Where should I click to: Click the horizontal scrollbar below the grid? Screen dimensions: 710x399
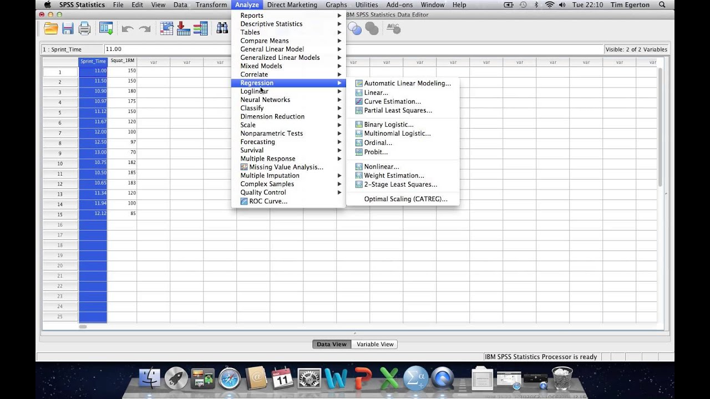83,326
